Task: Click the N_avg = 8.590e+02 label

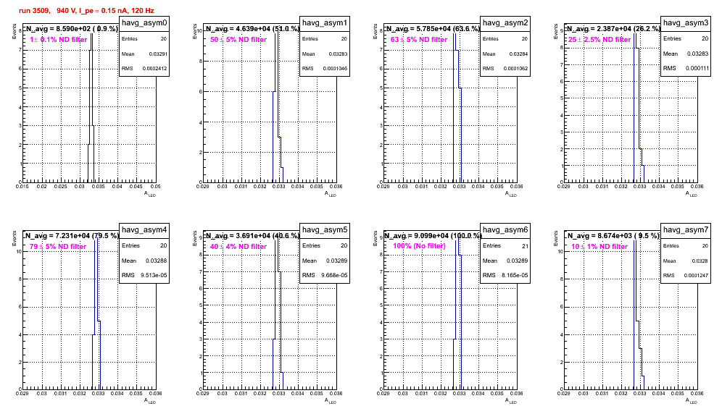Action: pyautogui.click(x=71, y=29)
